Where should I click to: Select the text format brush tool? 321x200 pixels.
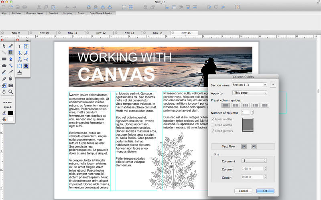click(x=19, y=72)
